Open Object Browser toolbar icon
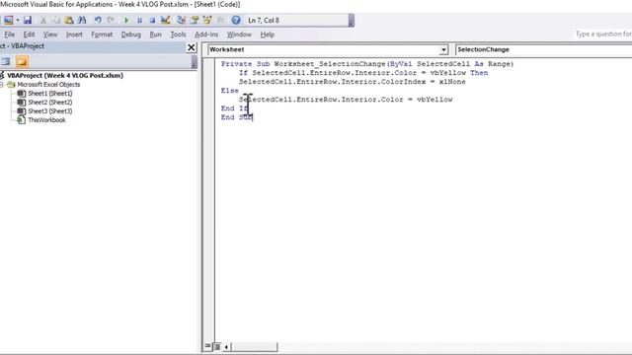Screen dimensions: 632x355 [207, 20]
